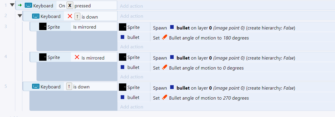This screenshot has width=335, height=117.
Task: Click the red X on the inverted Is mirrored condition
Action: point(77,57)
